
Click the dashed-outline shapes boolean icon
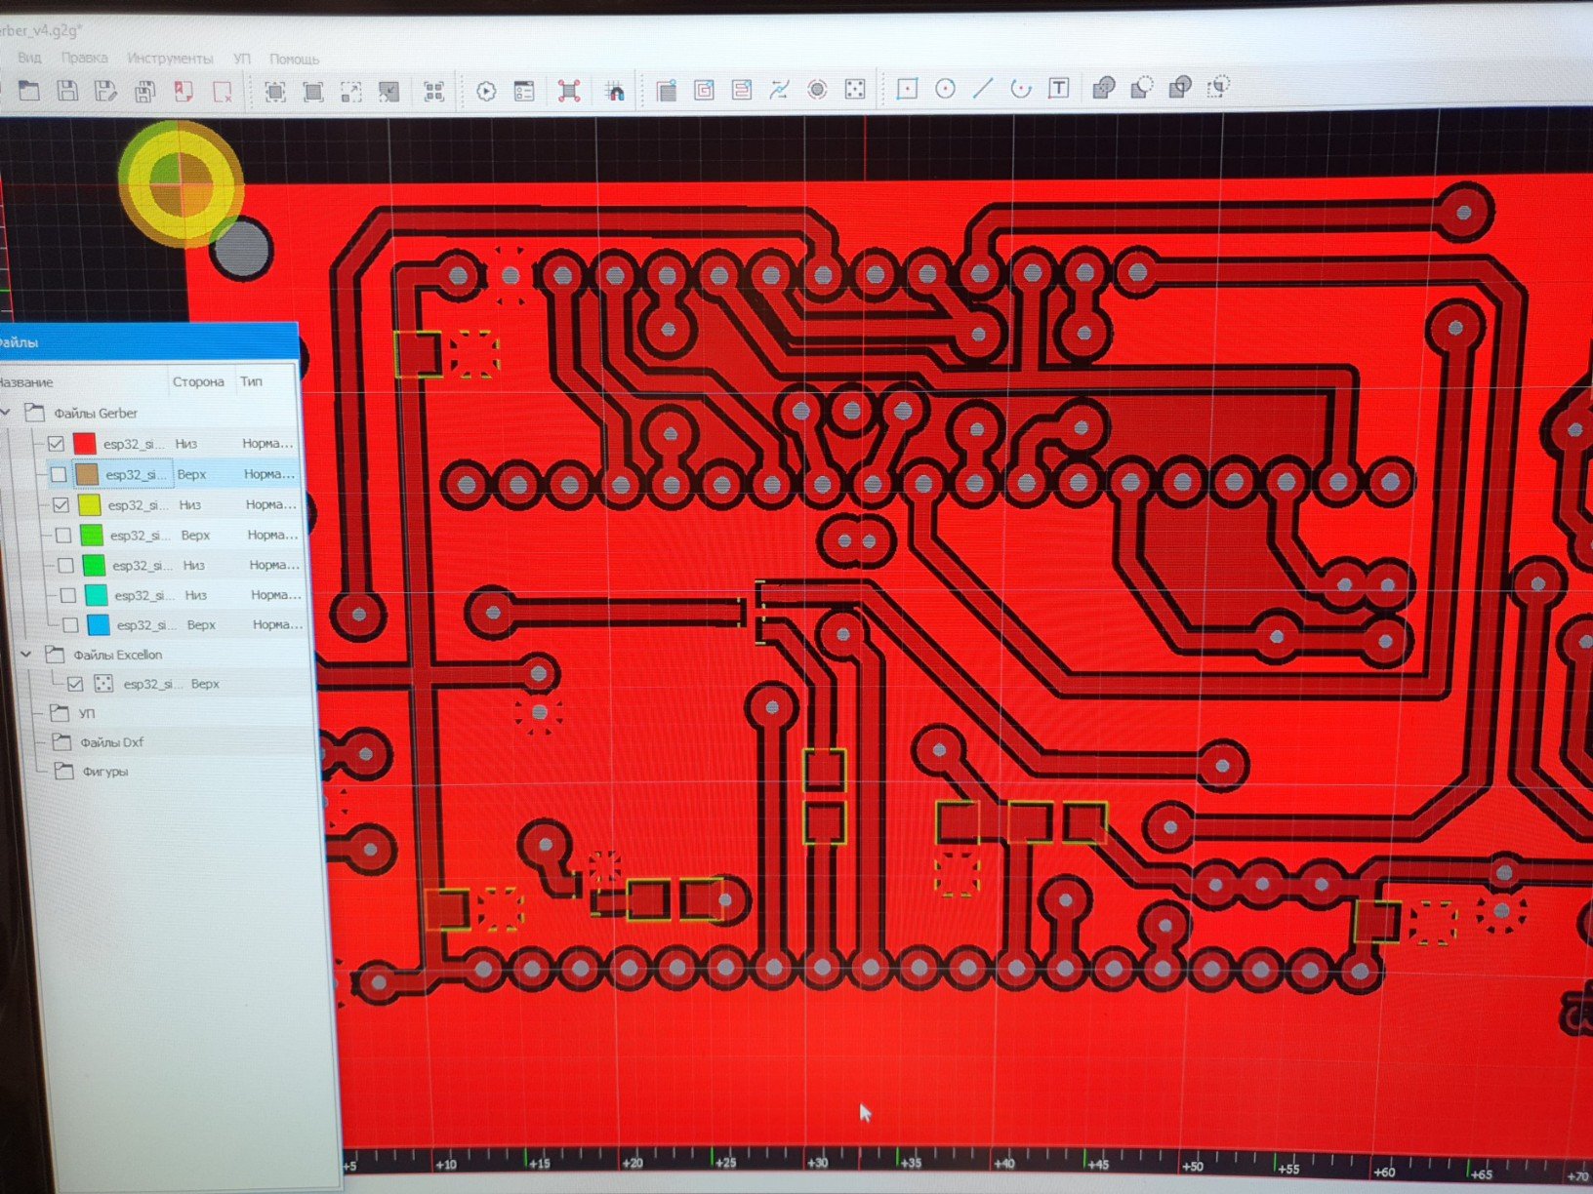click(x=1218, y=87)
